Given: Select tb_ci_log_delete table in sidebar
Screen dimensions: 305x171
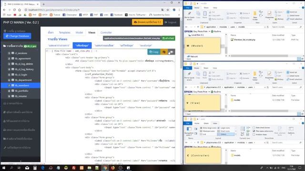Looking at the screenshot, I should point(24,64).
